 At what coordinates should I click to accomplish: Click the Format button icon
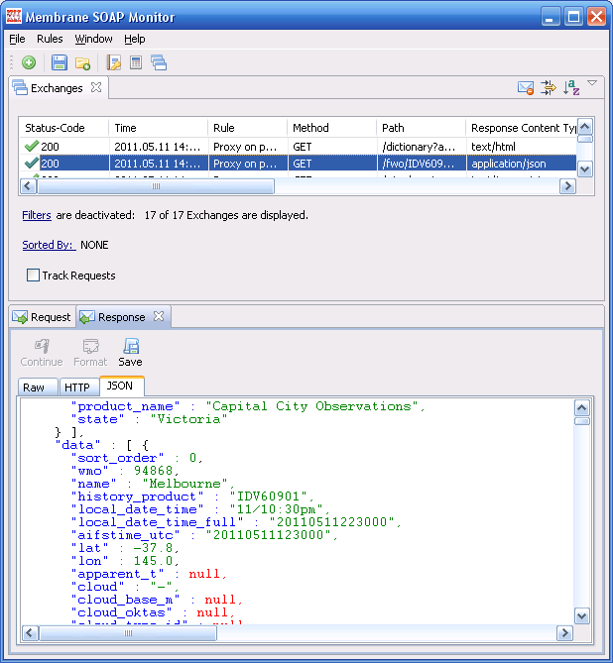coord(90,346)
